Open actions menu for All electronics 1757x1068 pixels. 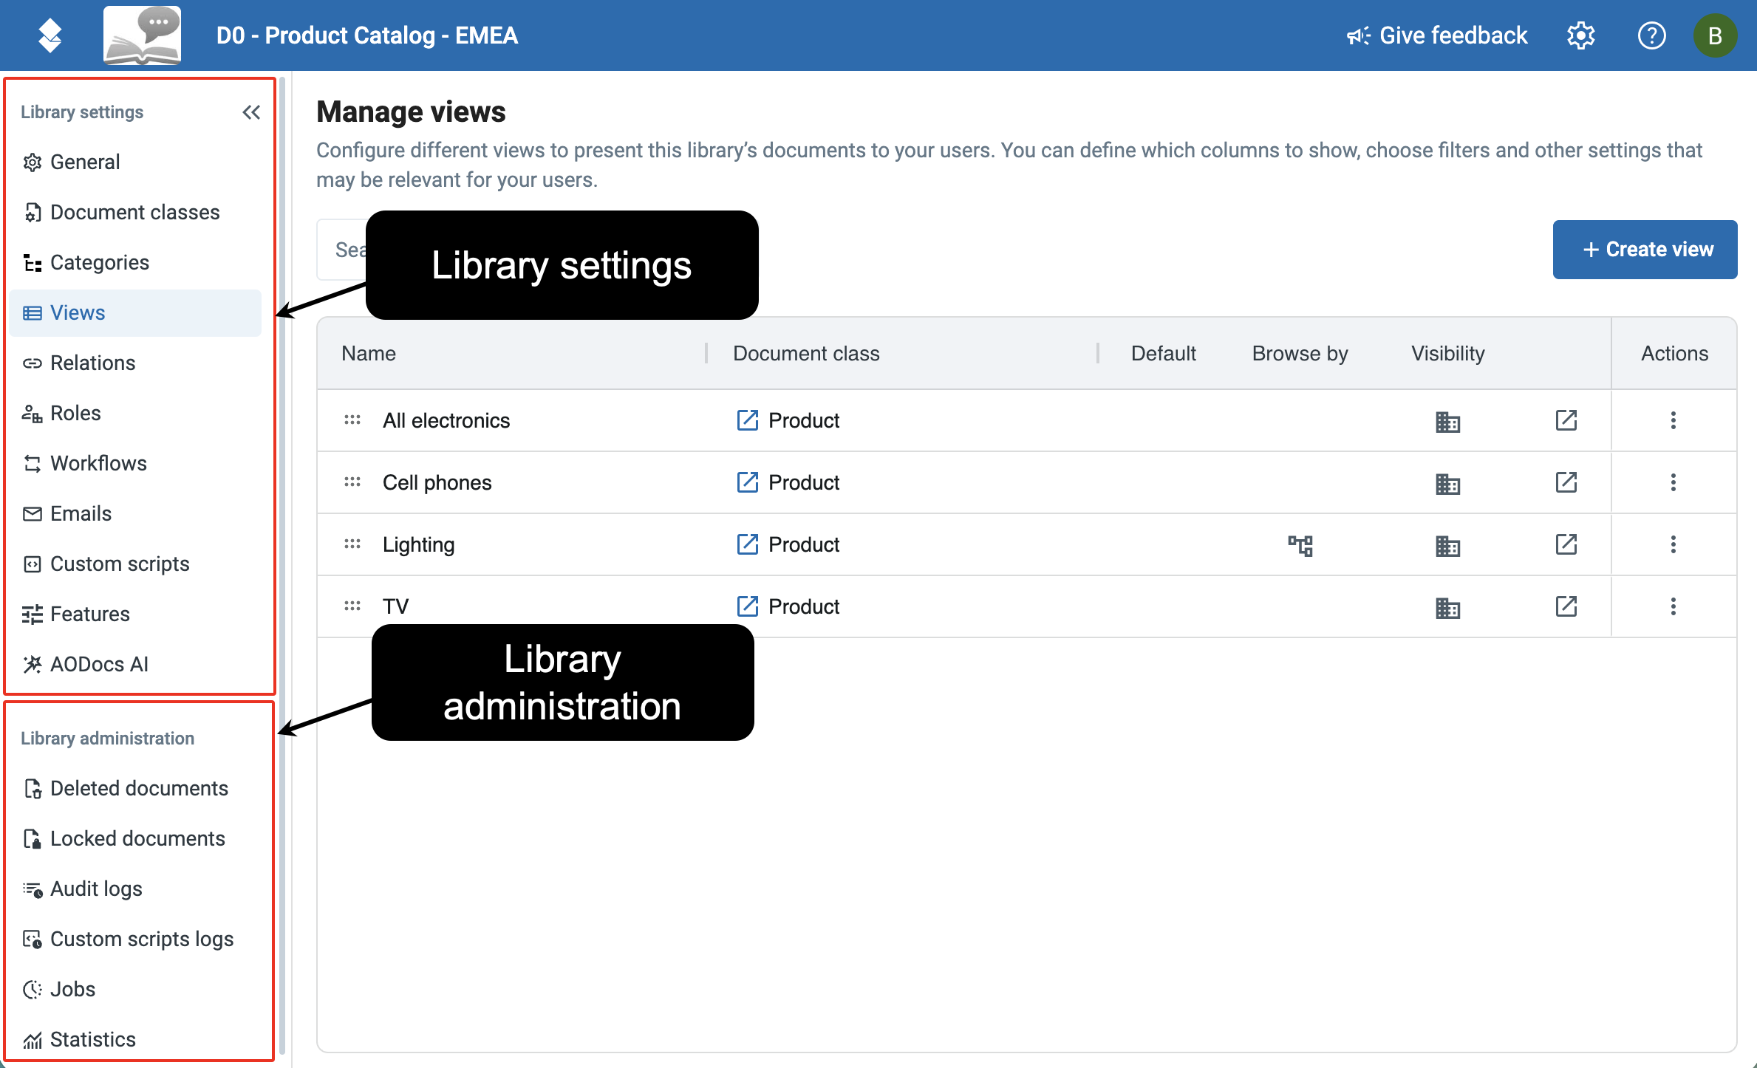click(x=1674, y=420)
